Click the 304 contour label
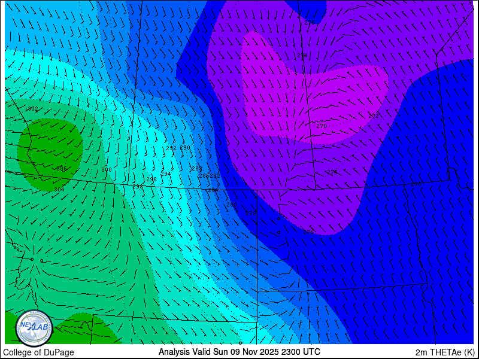The width and height of the screenshot is (479, 359). (59, 190)
